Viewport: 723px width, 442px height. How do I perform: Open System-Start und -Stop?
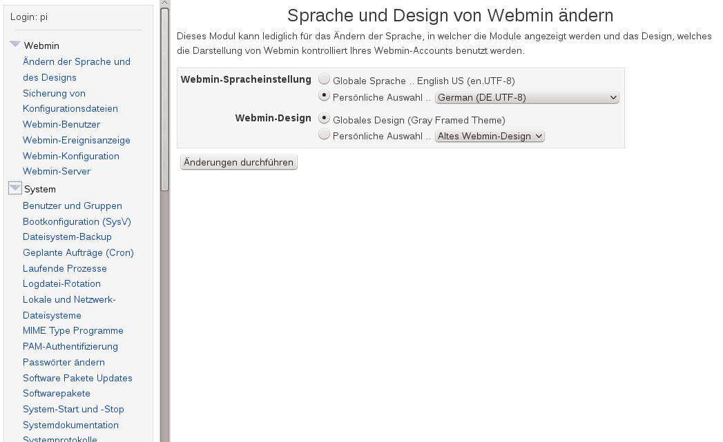[x=73, y=410]
